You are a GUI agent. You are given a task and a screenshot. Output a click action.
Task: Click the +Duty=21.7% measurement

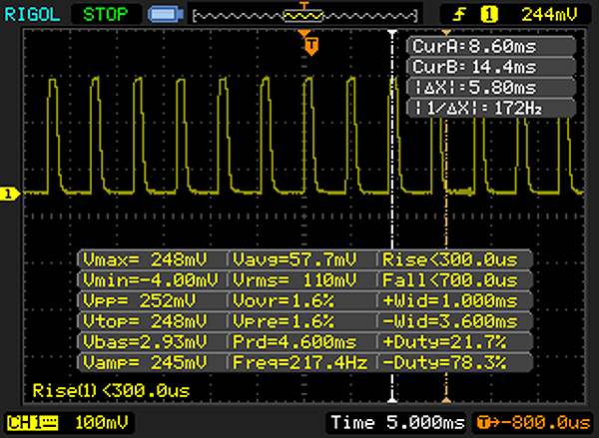(444, 342)
